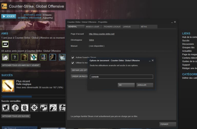Open the crosshair target locked achievement
197x129 pixels.
34,108
